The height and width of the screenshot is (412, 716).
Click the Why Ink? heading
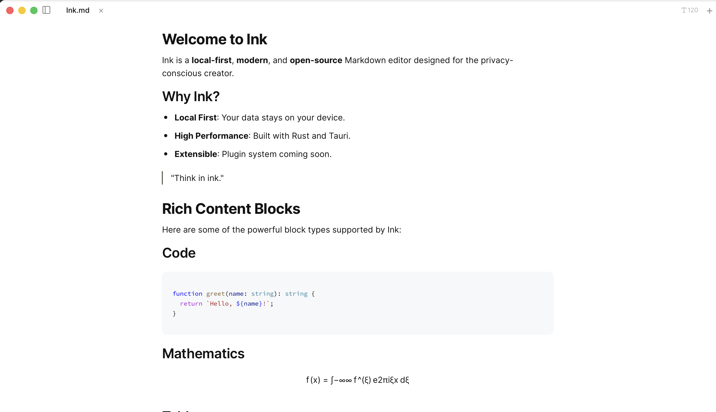191,96
